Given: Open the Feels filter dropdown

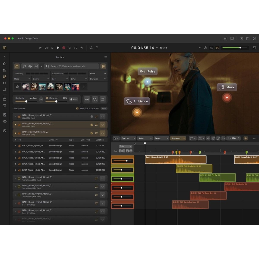Looking at the screenshot, I should click(x=98, y=74).
